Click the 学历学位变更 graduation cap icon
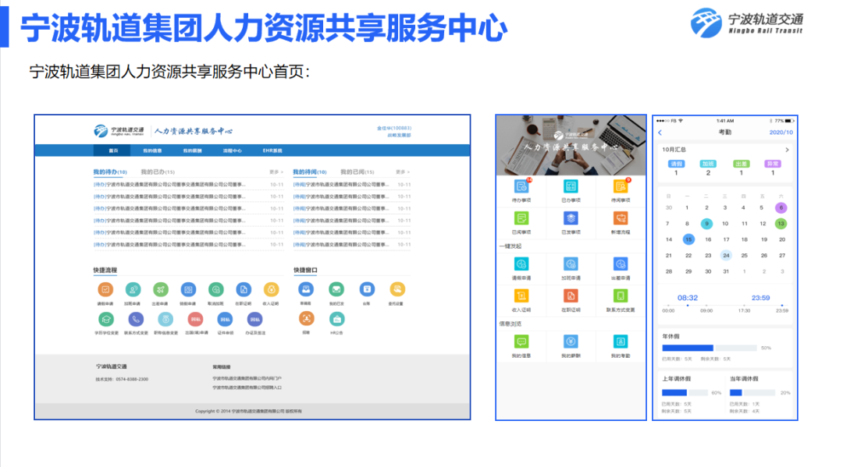The width and height of the screenshot is (843, 467). (106, 320)
